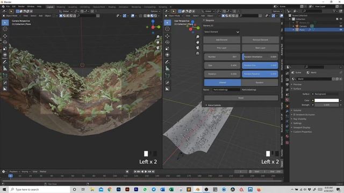Switch to the Layout workspace tab
Viewport: 344px width, 193px height.
coord(50,7)
